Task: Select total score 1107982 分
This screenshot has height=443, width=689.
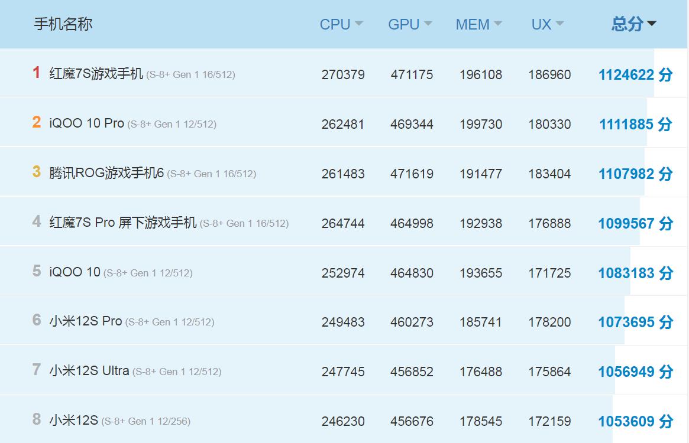Action: point(635,174)
